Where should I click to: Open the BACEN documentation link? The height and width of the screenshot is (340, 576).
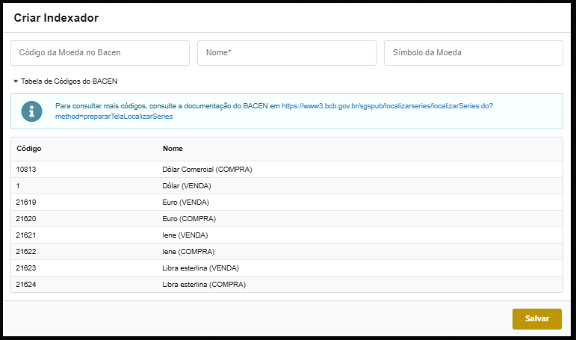(387, 106)
